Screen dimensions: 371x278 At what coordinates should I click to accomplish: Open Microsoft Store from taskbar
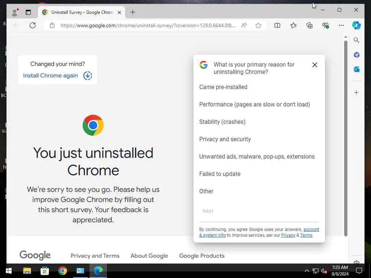(x=45, y=271)
